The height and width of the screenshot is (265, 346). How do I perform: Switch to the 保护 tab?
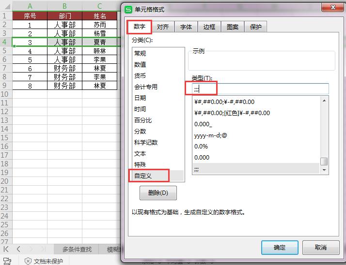(256, 27)
